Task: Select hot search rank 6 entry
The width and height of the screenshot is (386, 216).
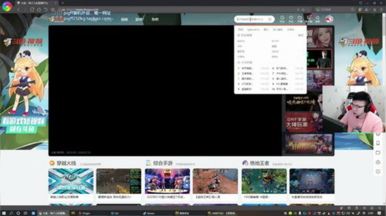Action: [x=287, y=68]
